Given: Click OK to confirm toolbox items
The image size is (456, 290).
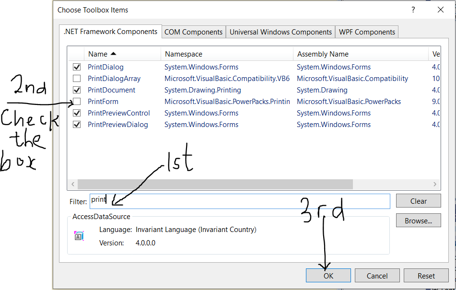Looking at the screenshot, I should point(328,276).
